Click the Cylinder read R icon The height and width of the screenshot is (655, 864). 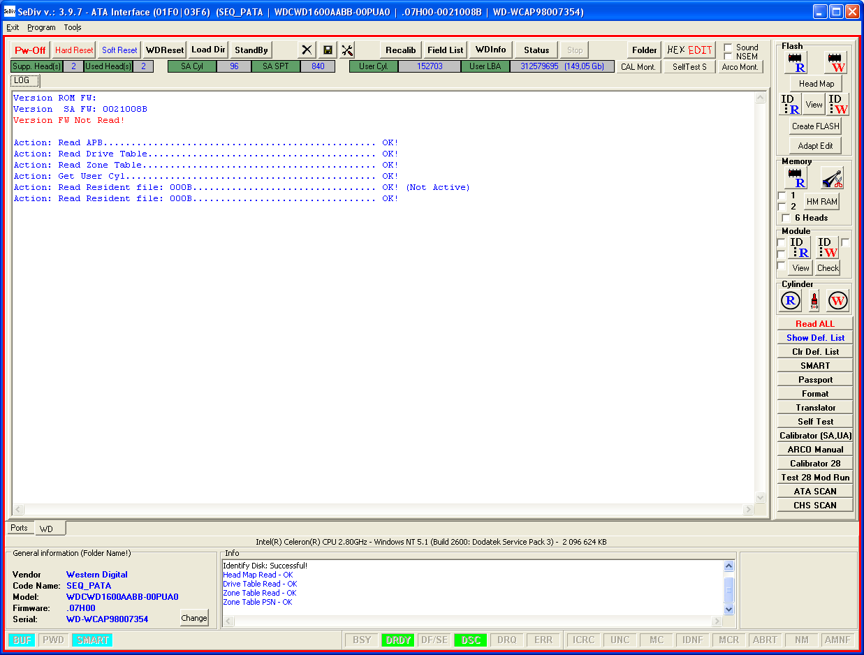[x=791, y=301]
